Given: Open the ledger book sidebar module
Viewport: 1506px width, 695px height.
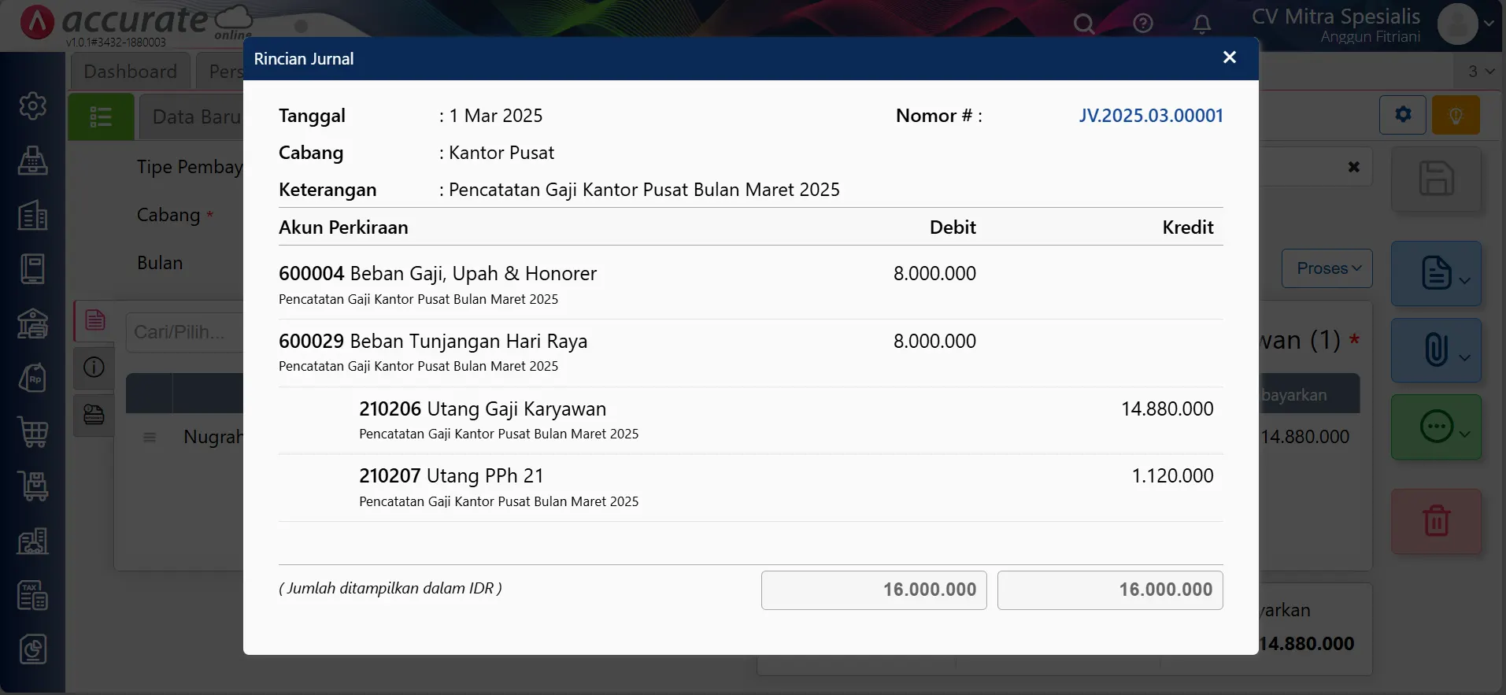Looking at the screenshot, I should tap(32, 269).
